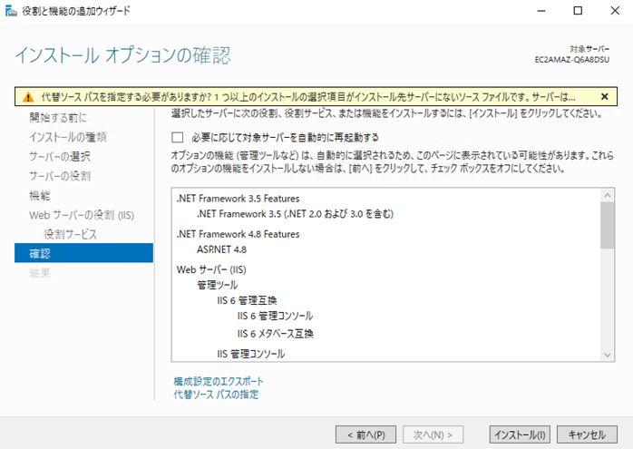Click the wizard app icon in title bar
The height and width of the screenshot is (449, 633).
point(11,11)
